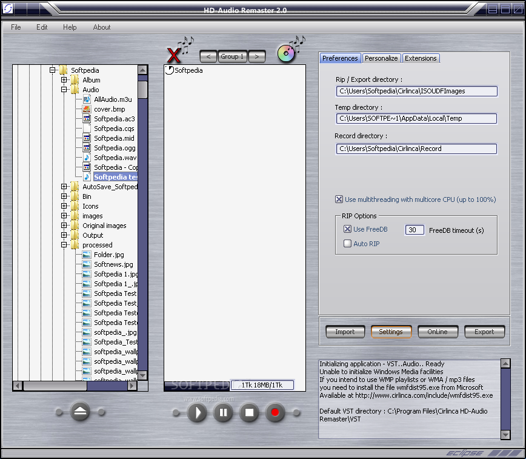Collapse the Softpedia root folder
The width and height of the screenshot is (526, 459).
coord(52,70)
